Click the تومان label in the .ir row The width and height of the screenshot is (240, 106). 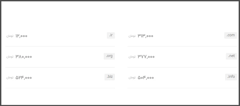(10, 36)
